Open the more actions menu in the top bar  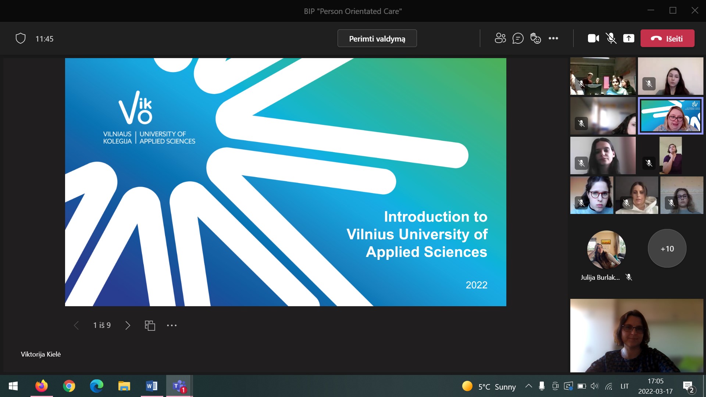[553, 38]
